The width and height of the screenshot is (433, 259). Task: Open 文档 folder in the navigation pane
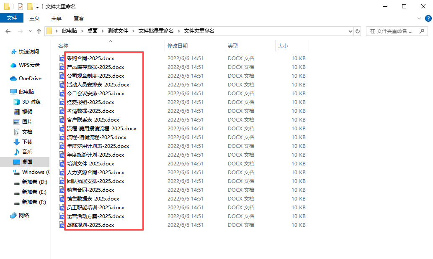pyautogui.click(x=27, y=132)
